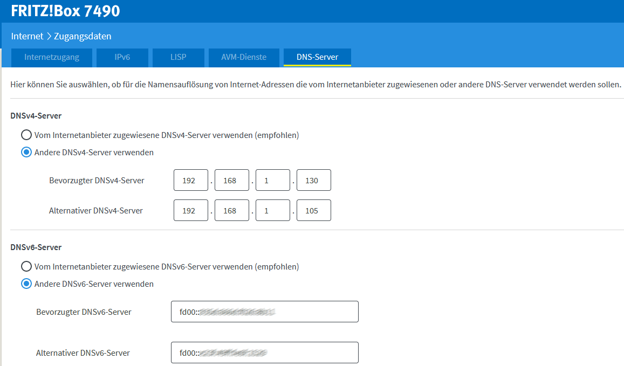Click second octet 168 of Bevorzugter DNSv4-Server
This screenshot has width=624, height=366.
click(231, 180)
